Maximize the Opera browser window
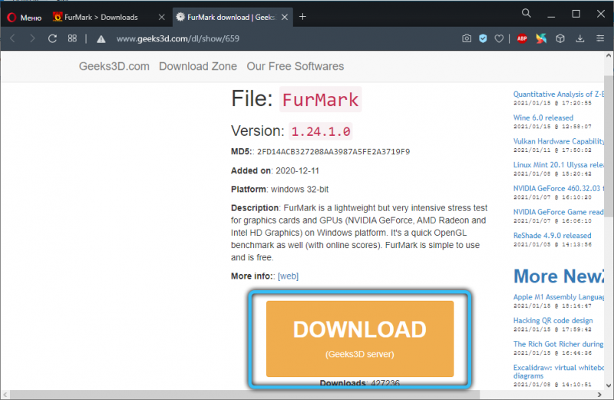Image resolution: width=614 pixels, height=400 pixels. tap(576, 14)
